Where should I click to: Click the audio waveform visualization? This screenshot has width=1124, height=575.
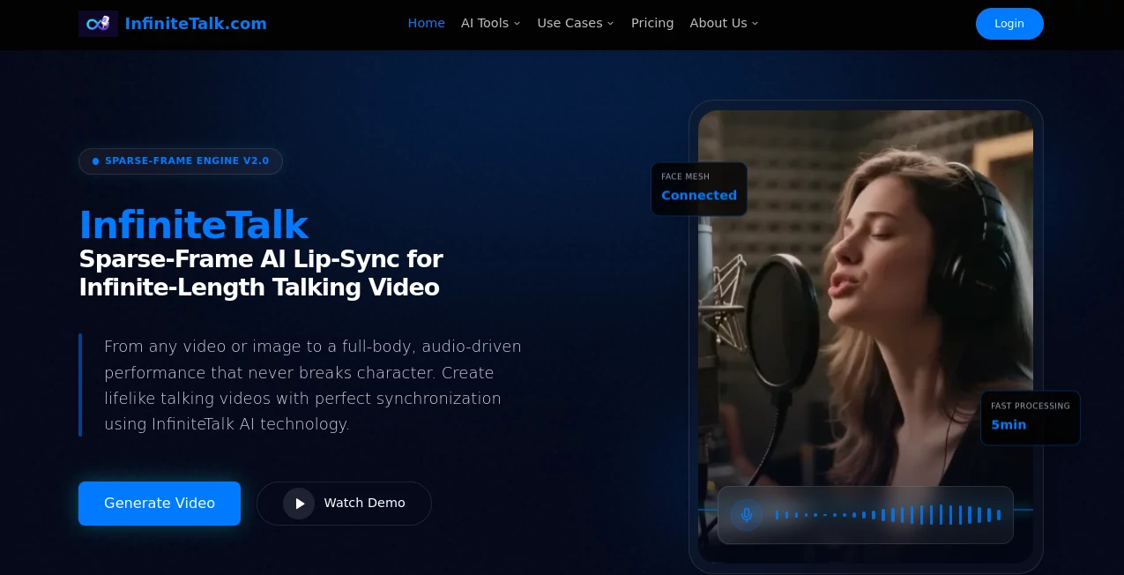[887, 514]
